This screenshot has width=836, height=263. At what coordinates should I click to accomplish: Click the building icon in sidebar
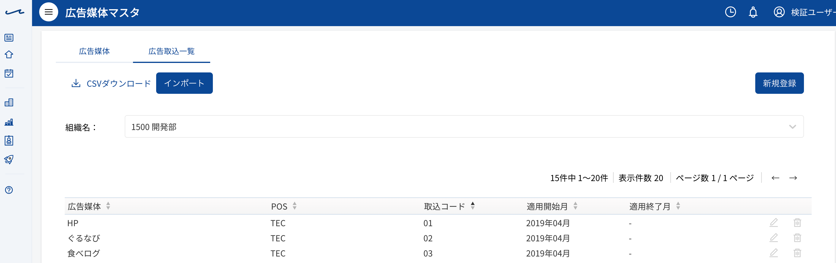tap(9, 103)
